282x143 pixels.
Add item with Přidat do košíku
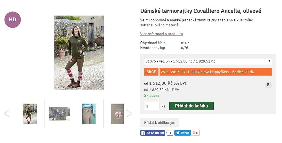(x=191, y=106)
